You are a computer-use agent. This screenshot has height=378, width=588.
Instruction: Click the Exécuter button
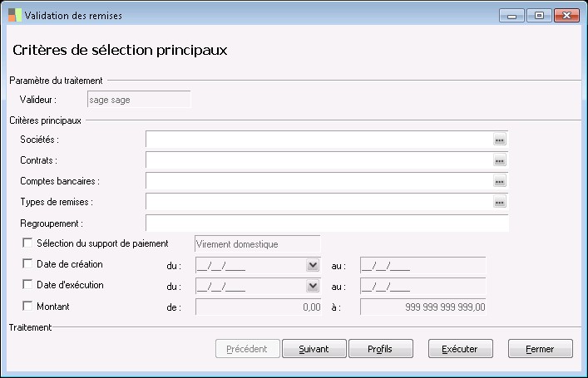(460, 349)
